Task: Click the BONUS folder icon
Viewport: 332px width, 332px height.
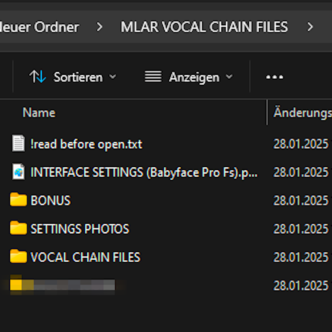Action: (18, 200)
